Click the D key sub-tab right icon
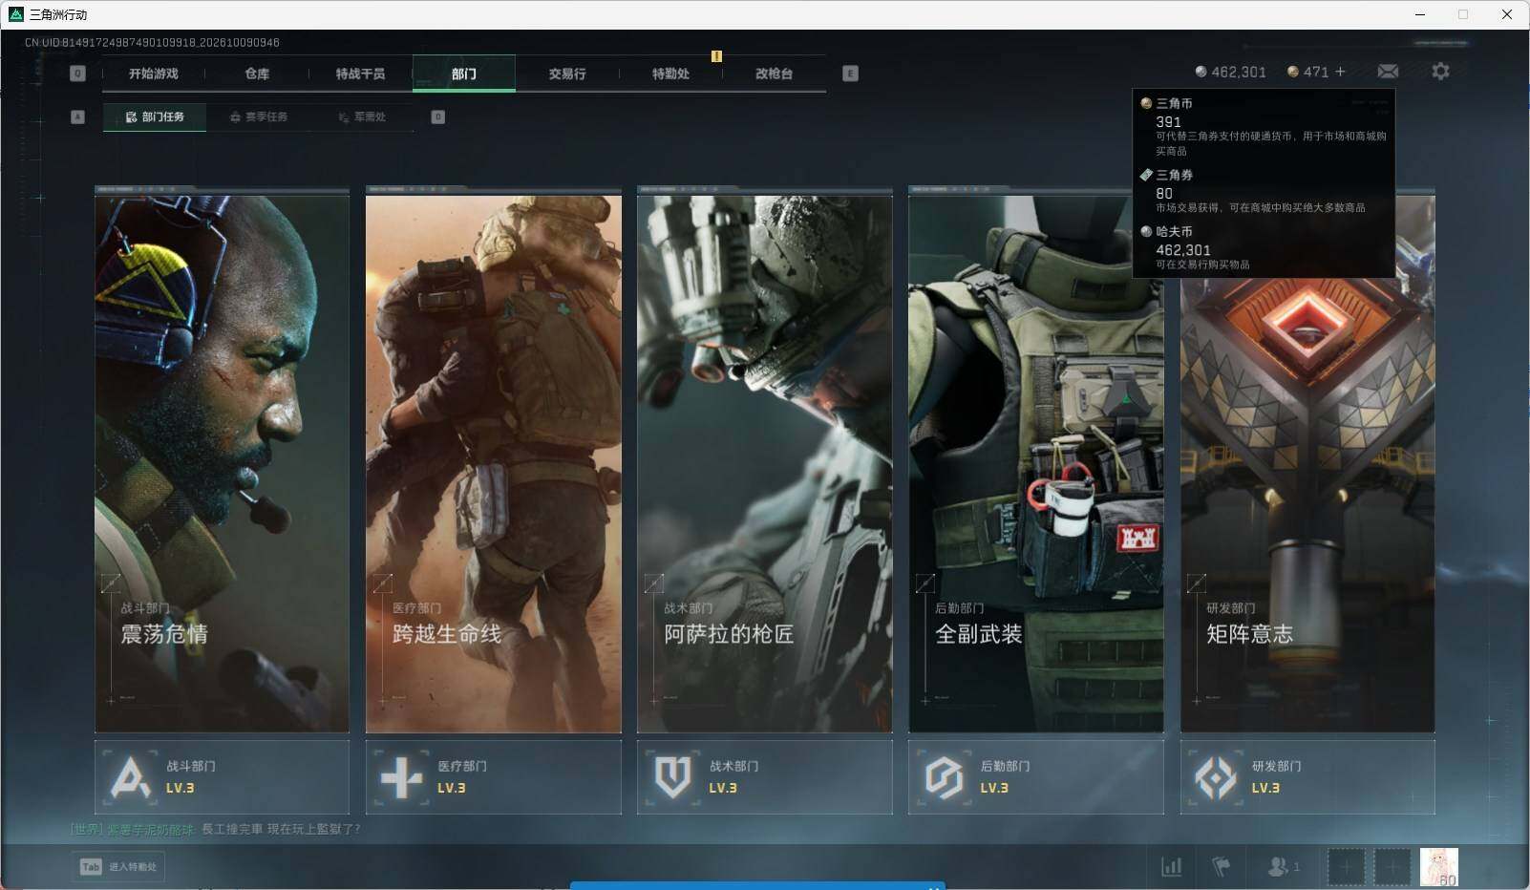Screen dimensions: 1530x890 click(x=437, y=117)
